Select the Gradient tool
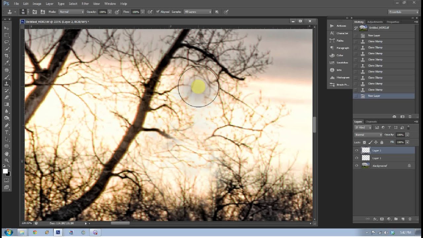The image size is (423, 238). [7, 104]
